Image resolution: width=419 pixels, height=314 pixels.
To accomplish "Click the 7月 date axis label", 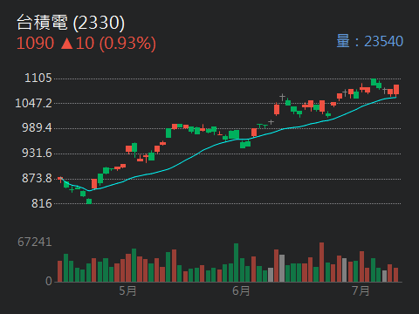I will pyautogui.click(x=361, y=290).
